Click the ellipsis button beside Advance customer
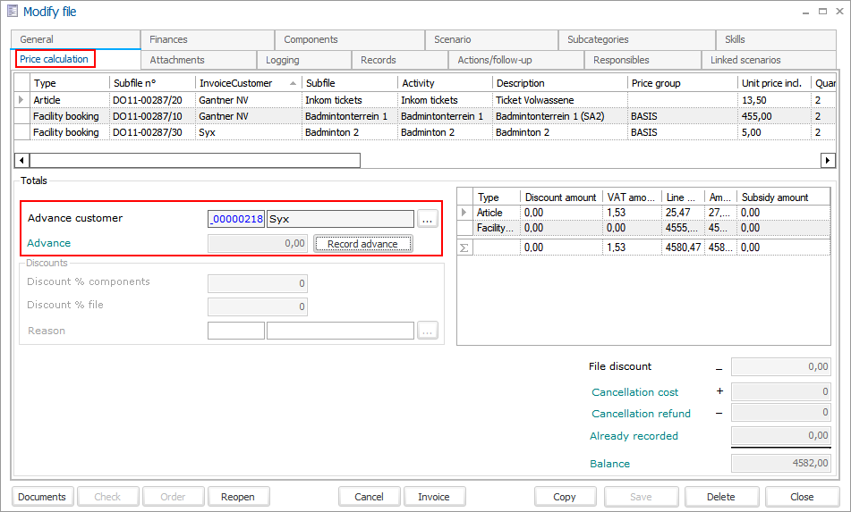The width and height of the screenshot is (851, 512). pos(428,219)
